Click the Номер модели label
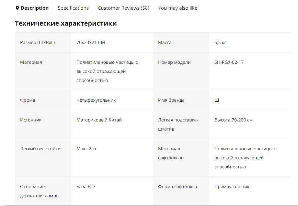 174,62
